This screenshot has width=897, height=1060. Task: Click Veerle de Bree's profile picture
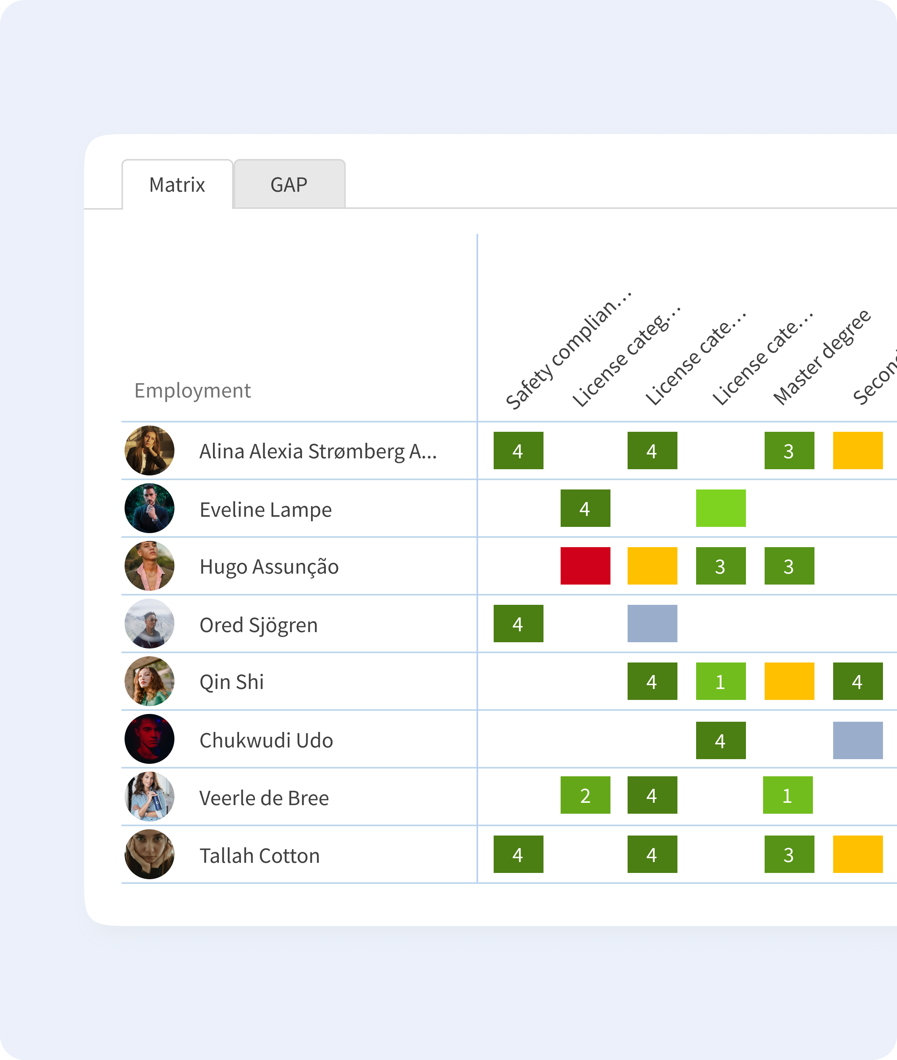149,797
